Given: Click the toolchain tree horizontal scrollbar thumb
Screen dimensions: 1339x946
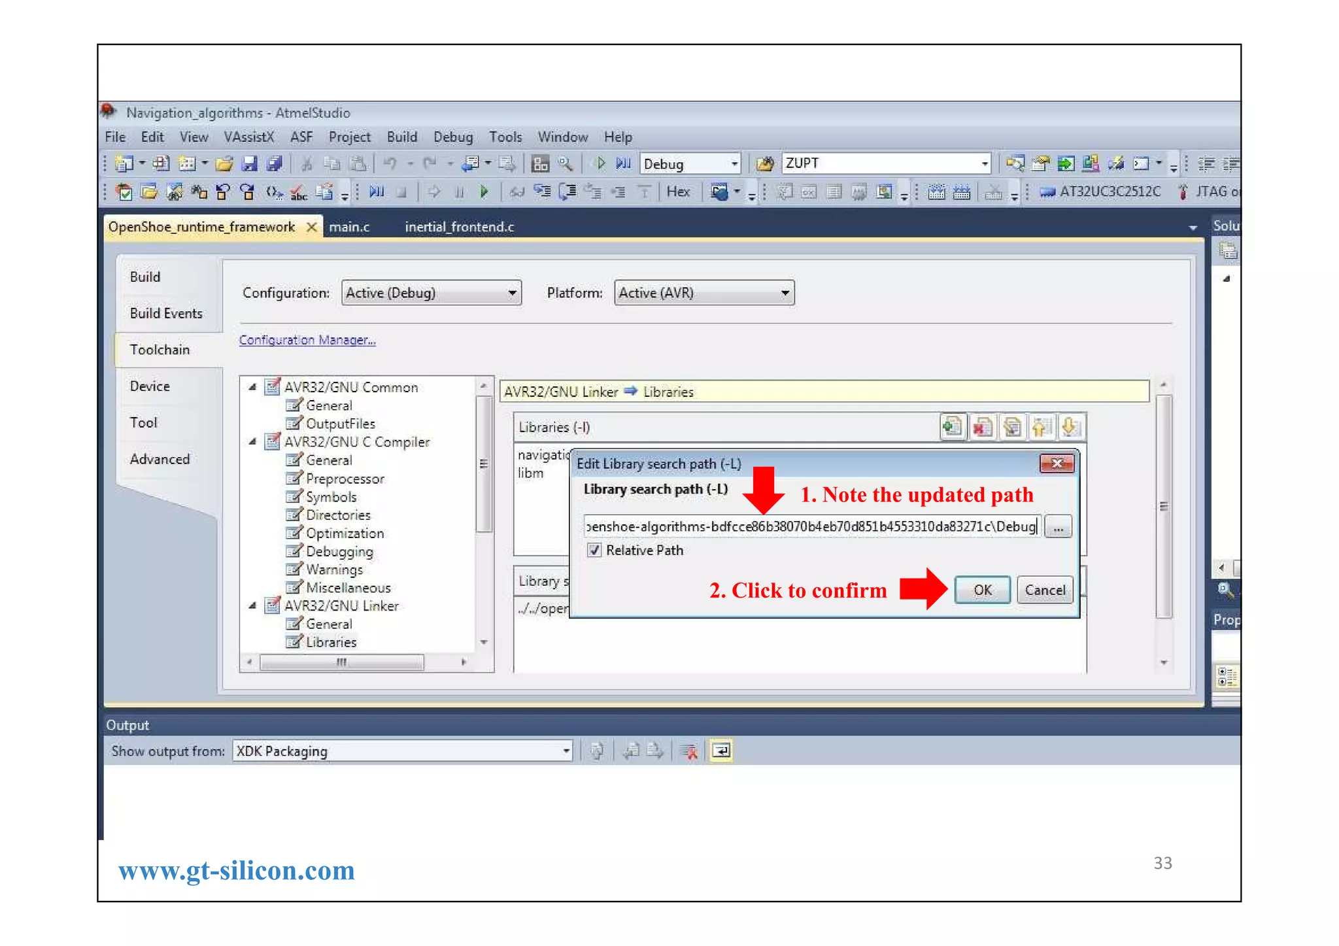Looking at the screenshot, I should (x=341, y=662).
